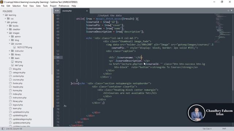
Task: Open the File menu
Action: click(3, 6)
